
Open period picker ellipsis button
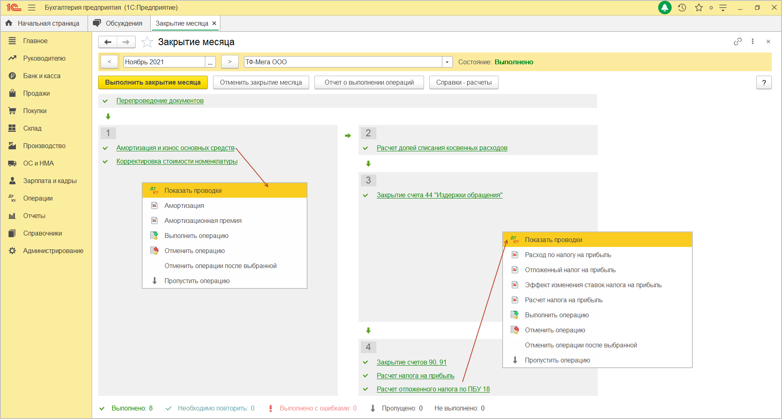(210, 62)
